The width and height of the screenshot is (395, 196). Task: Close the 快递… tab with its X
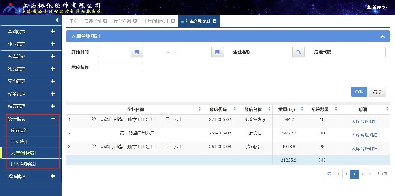click(105, 21)
